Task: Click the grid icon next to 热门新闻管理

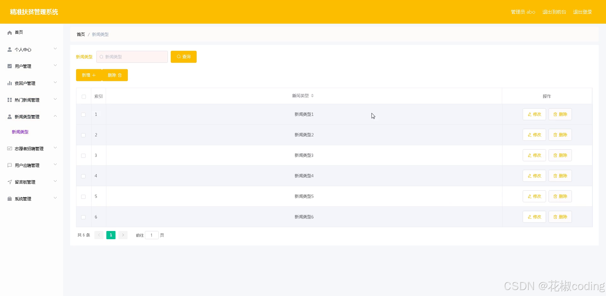Action: click(9, 100)
